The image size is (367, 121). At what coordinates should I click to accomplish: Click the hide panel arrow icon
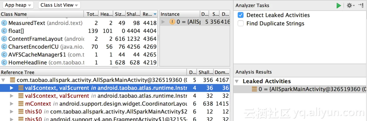tap(360, 5)
